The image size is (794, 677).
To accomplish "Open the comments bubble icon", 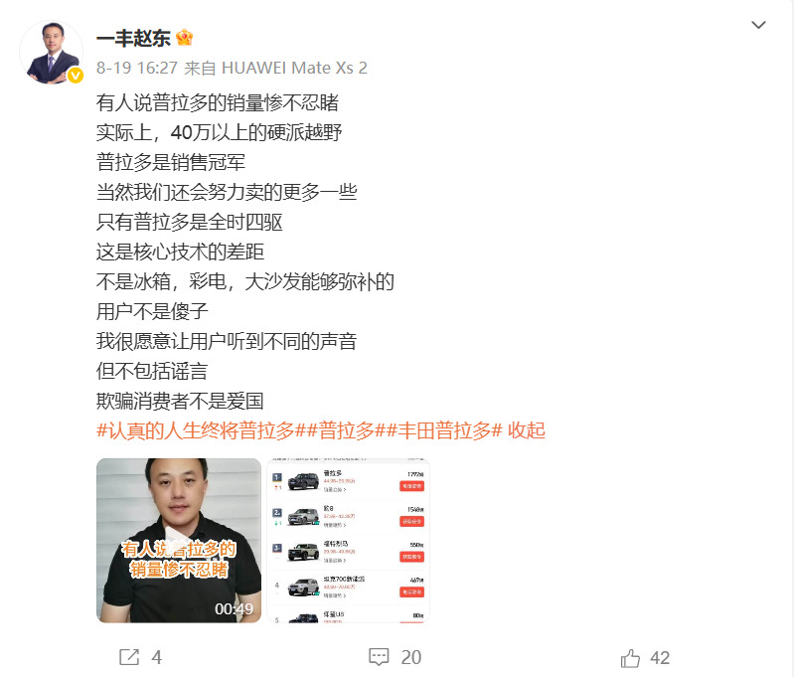I will [x=379, y=657].
